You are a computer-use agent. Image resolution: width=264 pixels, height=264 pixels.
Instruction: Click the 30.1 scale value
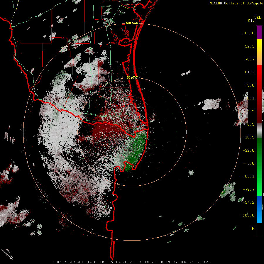[250, 98]
